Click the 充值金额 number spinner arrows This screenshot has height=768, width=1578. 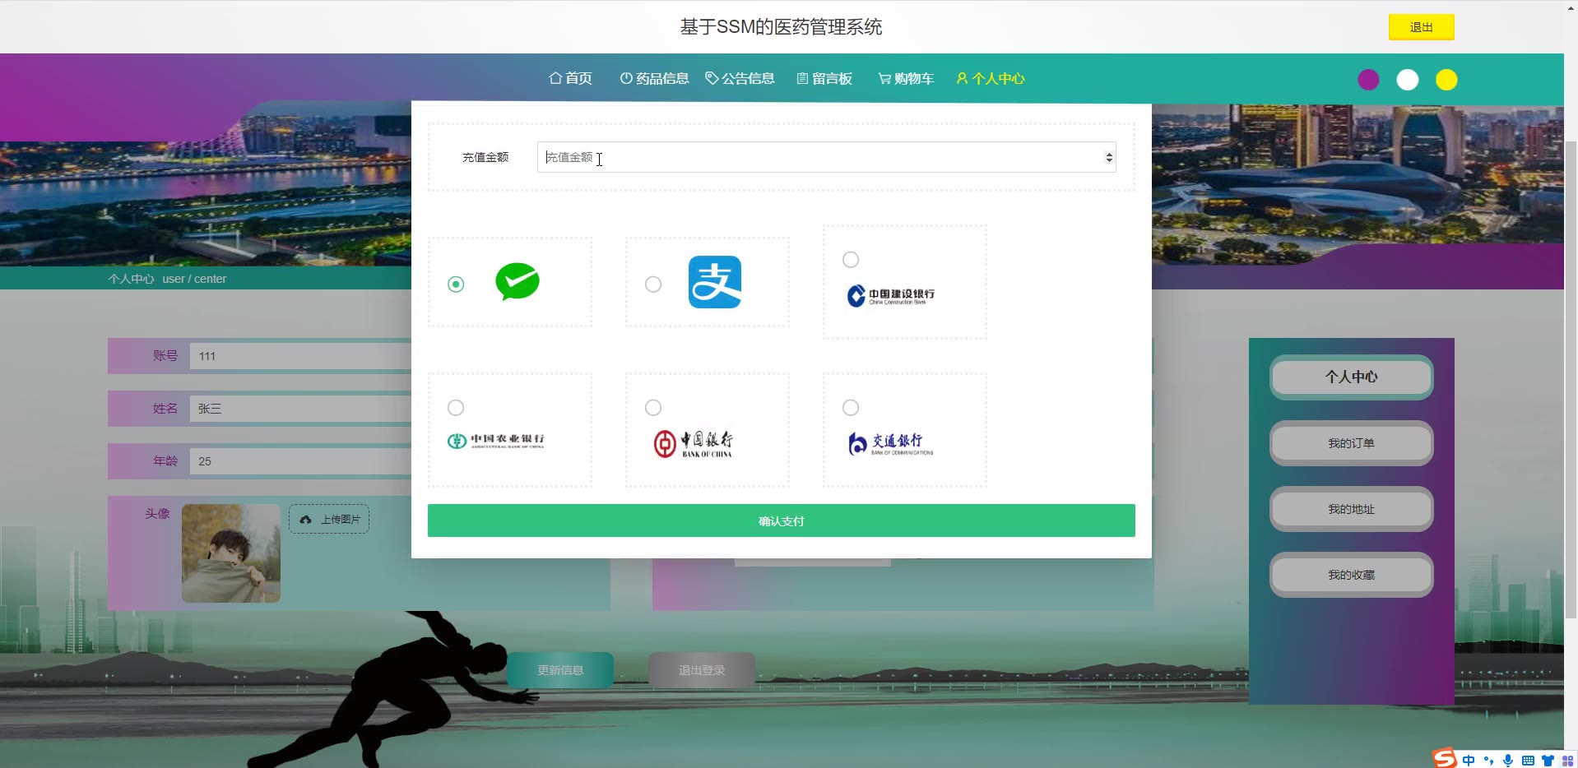click(1109, 157)
